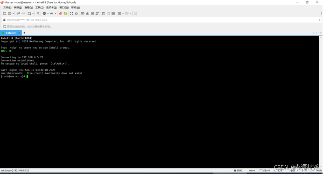Expand the tab list chevron at far right
This screenshot has width=323, height=174.
(320, 33)
